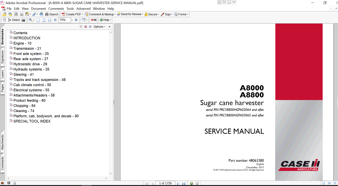This screenshot has width=338, height=186.
Task: Click the page number input field
Action: coord(165,184)
